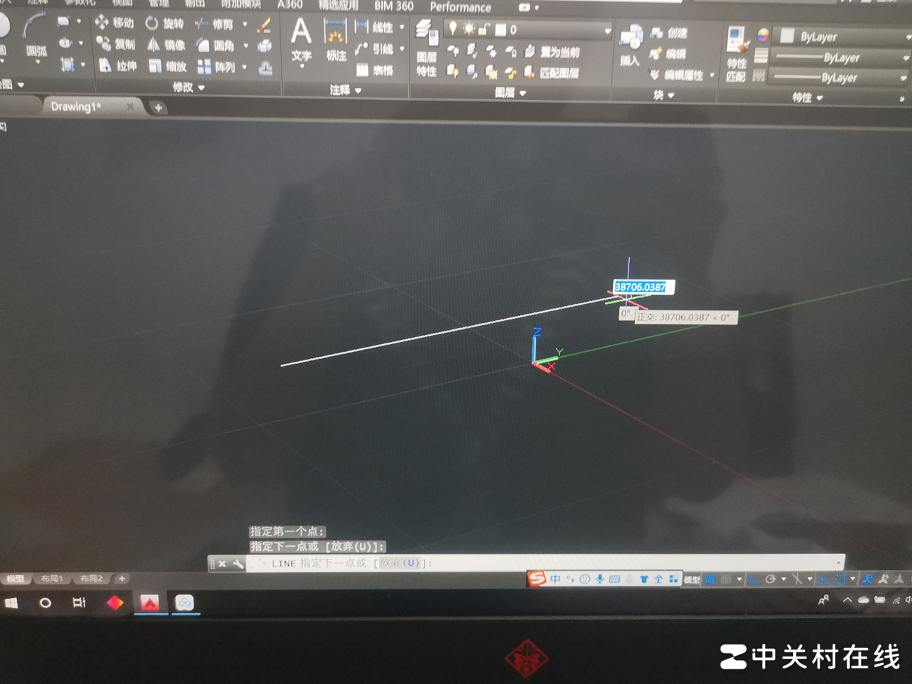Select the 移动 (Move) tool
The image size is (912, 684).
point(115,23)
